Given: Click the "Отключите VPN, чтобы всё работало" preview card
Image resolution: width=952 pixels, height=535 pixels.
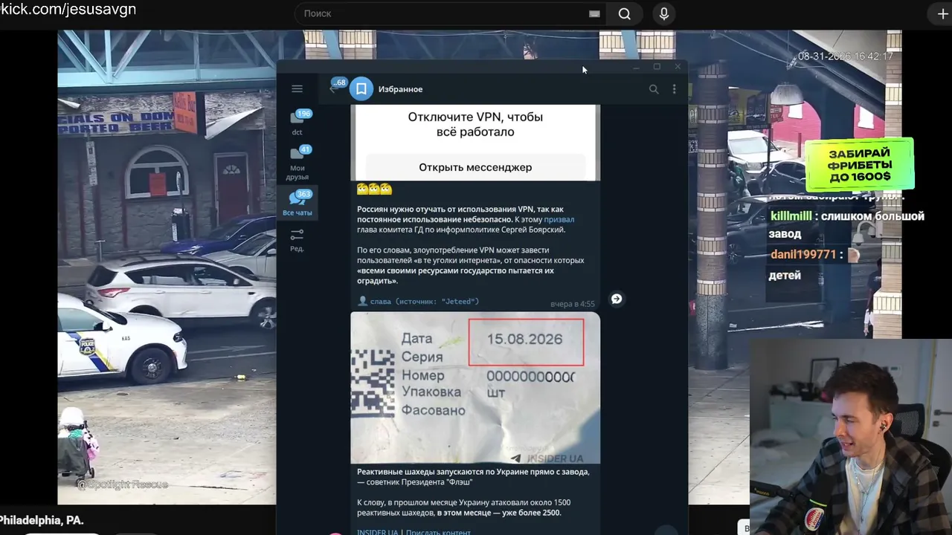Looking at the screenshot, I should [x=475, y=143].
